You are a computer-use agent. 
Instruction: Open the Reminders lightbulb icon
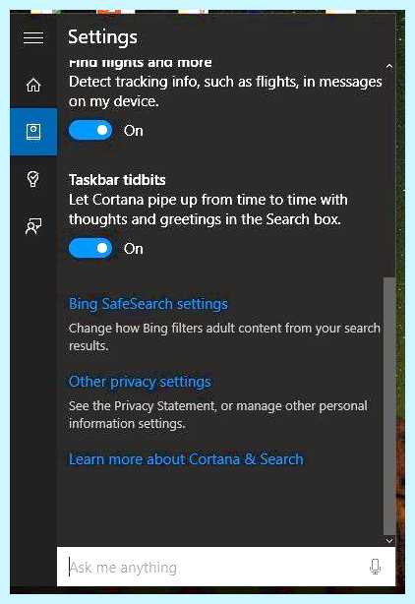coord(33,179)
